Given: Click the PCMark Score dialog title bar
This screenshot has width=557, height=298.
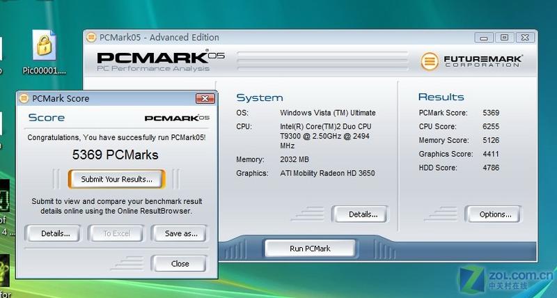Looking at the screenshot, I should (117, 98).
